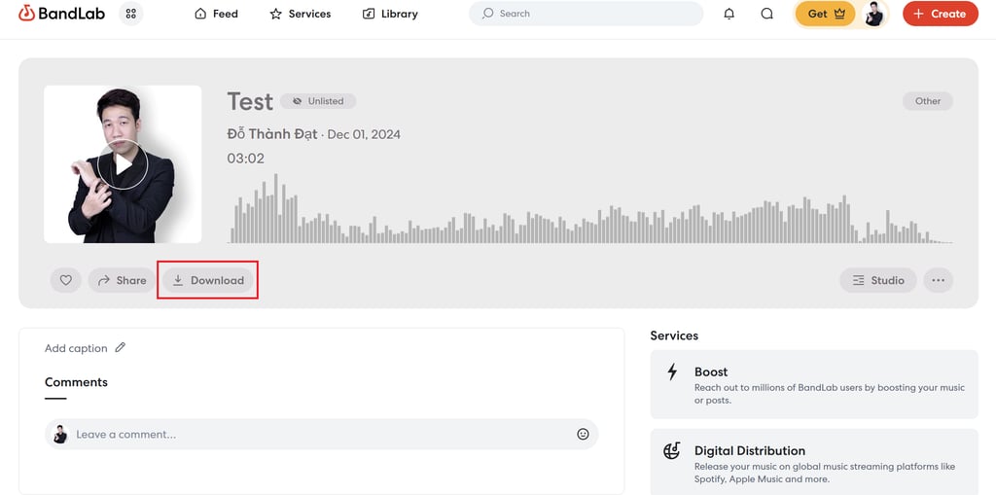Open the three-dot more options menu
This screenshot has height=495, width=996.
click(x=939, y=280)
